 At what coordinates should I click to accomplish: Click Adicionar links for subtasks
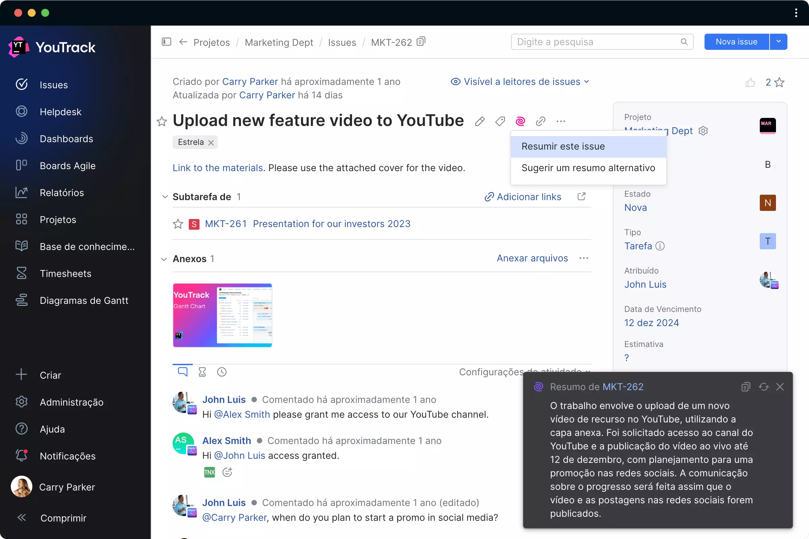(529, 197)
